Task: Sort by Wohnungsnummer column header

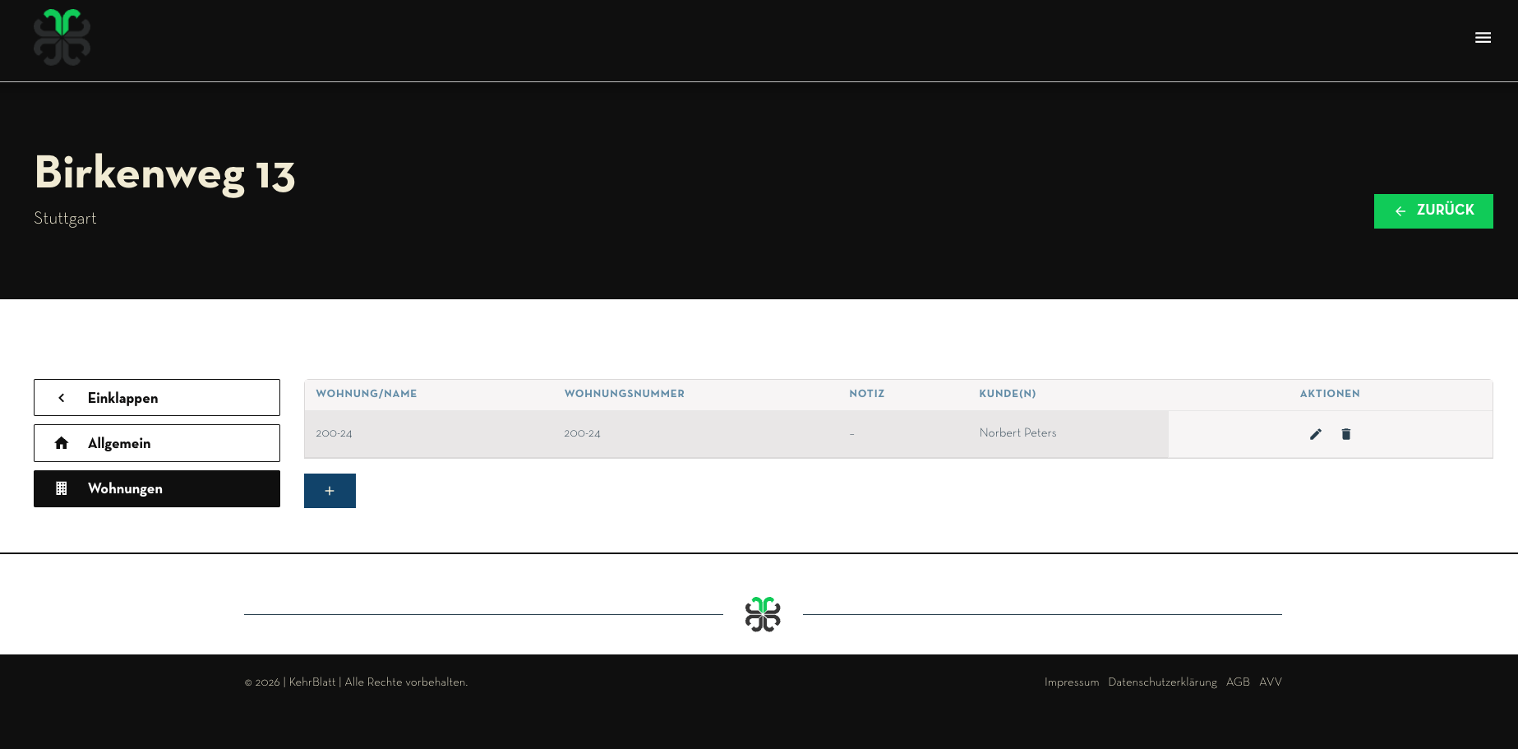Action: pyautogui.click(x=624, y=394)
